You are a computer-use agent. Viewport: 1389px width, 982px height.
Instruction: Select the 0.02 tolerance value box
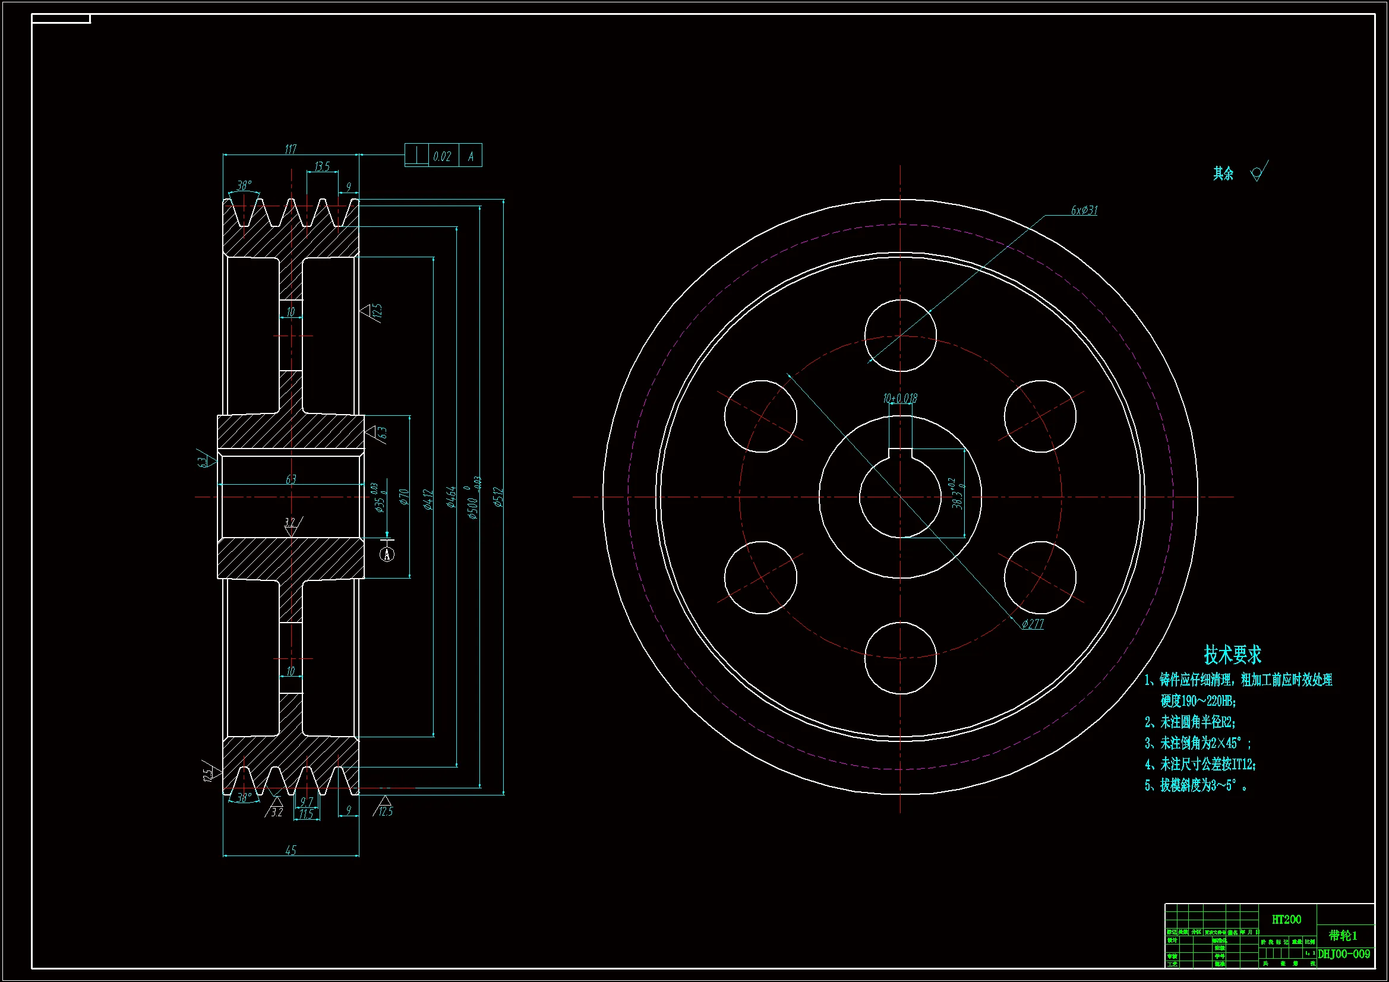click(442, 156)
